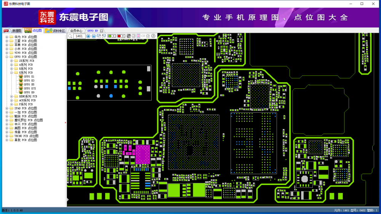The image size is (381, 214).
Task: Select the 摩托罗拉 PCB 点位图 folder
Action: coord(29,120)
